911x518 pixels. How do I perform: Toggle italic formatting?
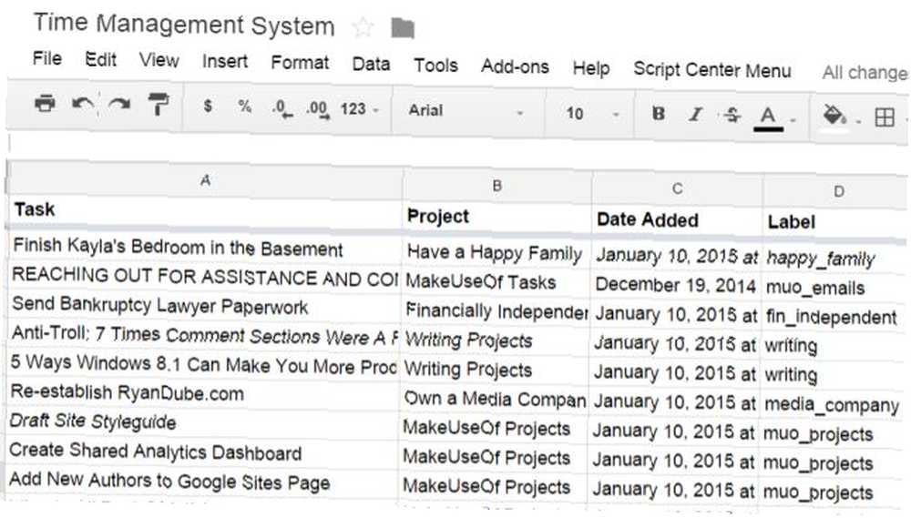pyautogui.click(x=695, y=115)
